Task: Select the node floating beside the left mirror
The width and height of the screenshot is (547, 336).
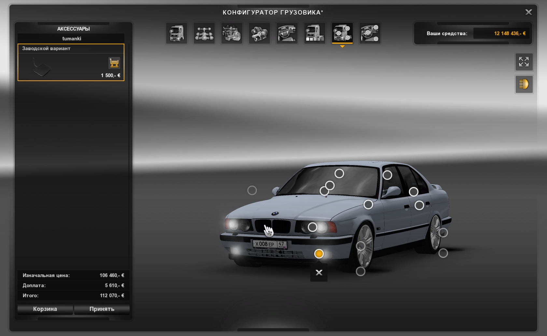Action: [x=252, y=190]
